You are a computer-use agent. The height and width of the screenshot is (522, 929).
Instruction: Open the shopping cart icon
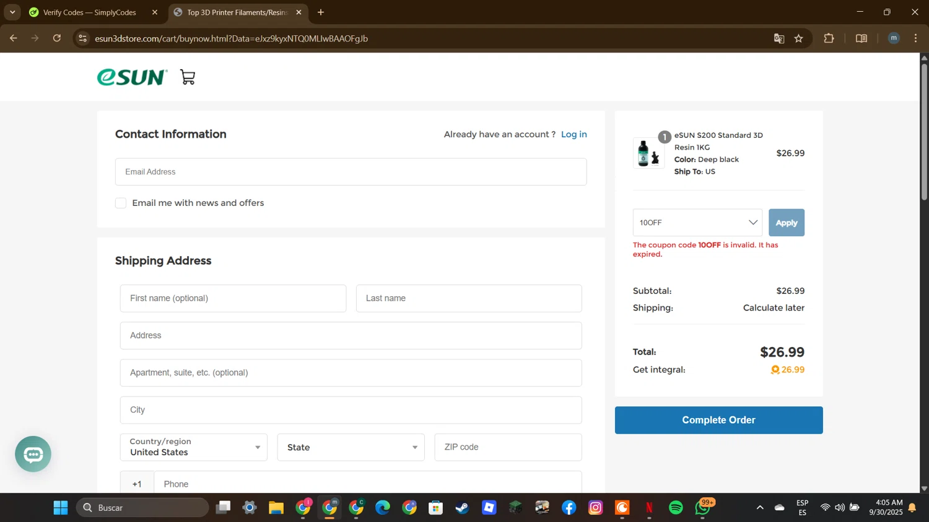click(188, 77)
